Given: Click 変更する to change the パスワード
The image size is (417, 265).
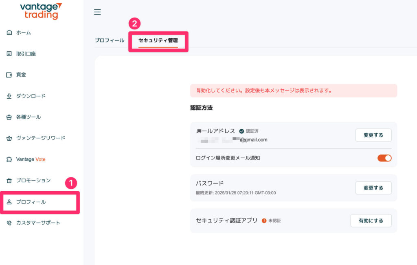Looking at the screenshot, I should pos(373,188).
